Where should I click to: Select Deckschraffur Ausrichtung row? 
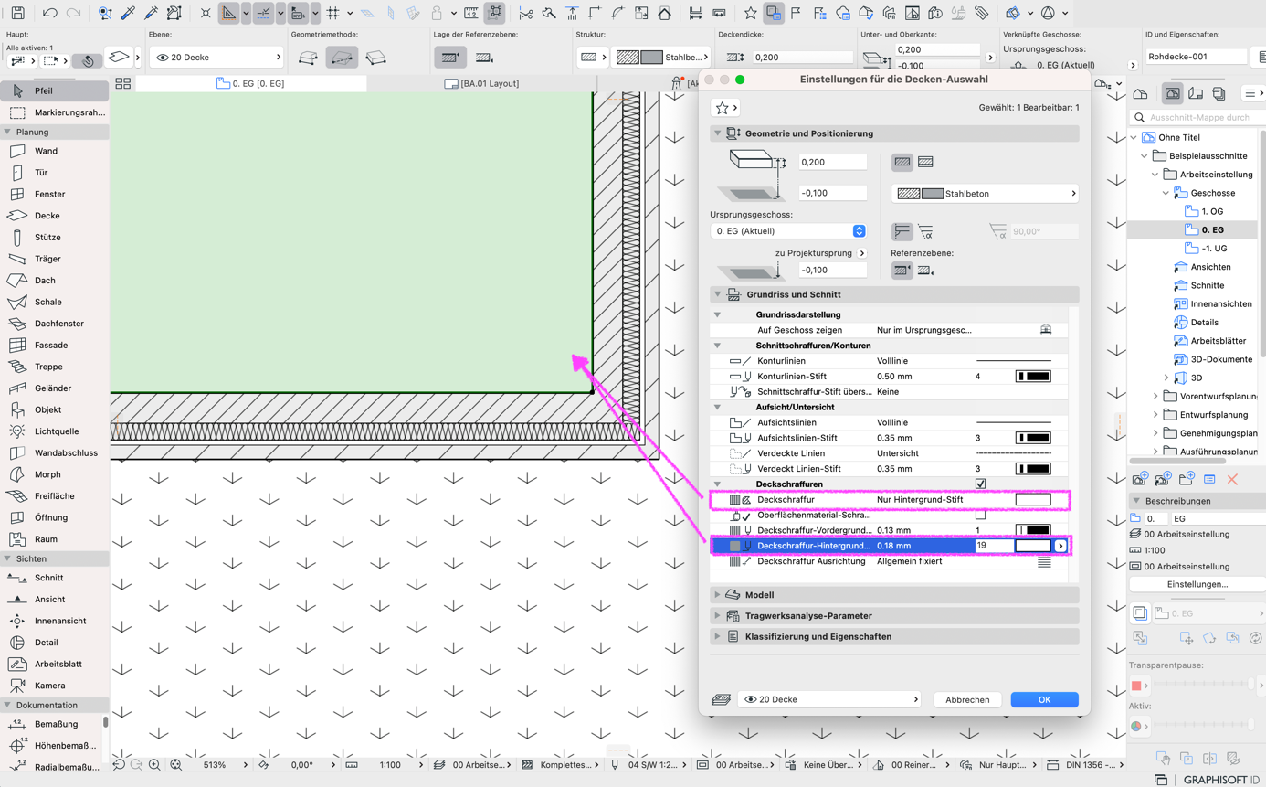point(891,561)
